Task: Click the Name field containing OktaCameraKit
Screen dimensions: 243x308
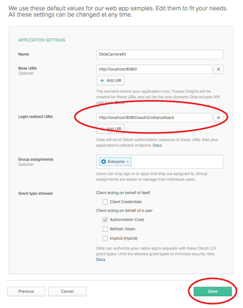Action: 160,54
